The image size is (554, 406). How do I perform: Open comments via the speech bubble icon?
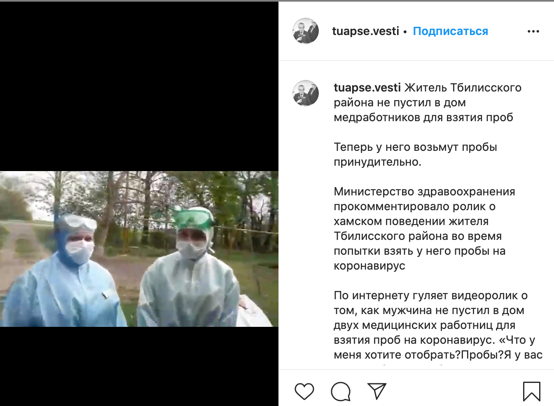pyautogui.click(x=341, y=392)
